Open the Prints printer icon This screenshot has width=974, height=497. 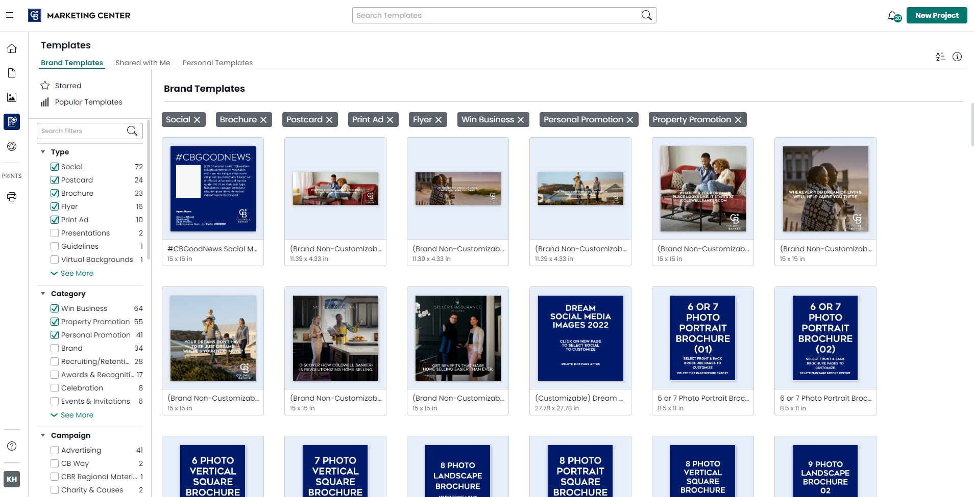click(12, 197)
